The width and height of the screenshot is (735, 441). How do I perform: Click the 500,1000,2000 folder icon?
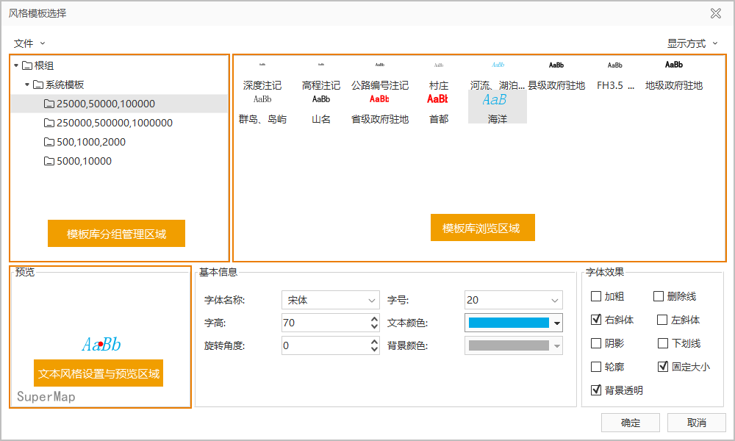50,142
